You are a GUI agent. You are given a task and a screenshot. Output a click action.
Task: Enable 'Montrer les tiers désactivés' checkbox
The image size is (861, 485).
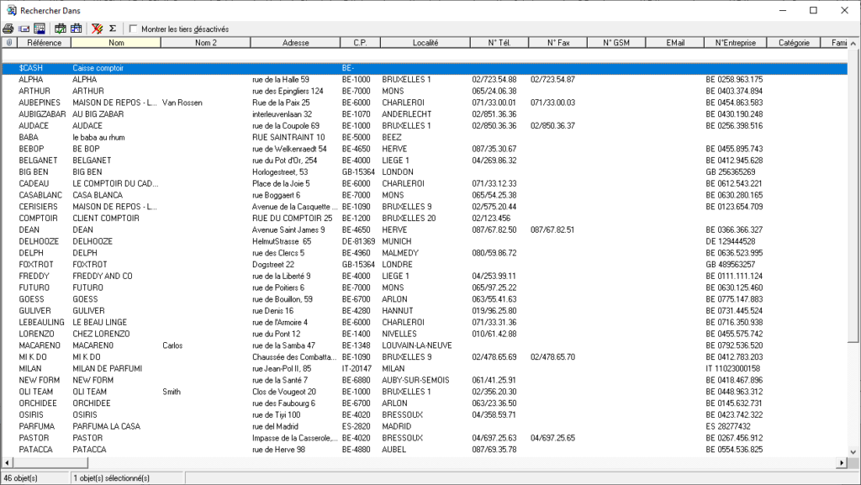tap(134, 29)
